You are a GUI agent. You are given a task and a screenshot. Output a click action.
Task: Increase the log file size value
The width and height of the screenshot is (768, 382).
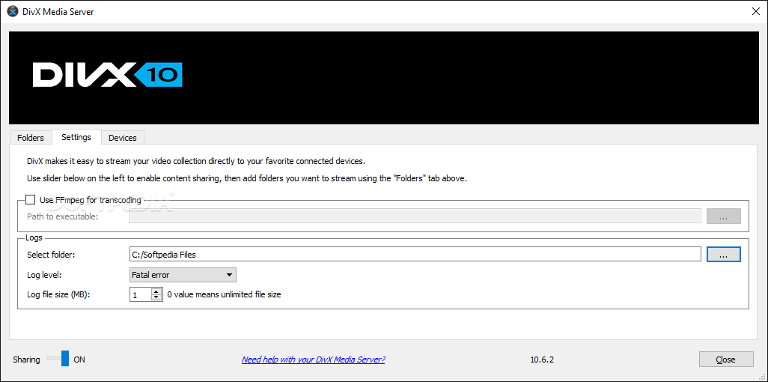pyautogui.click(x=156, y=291)
